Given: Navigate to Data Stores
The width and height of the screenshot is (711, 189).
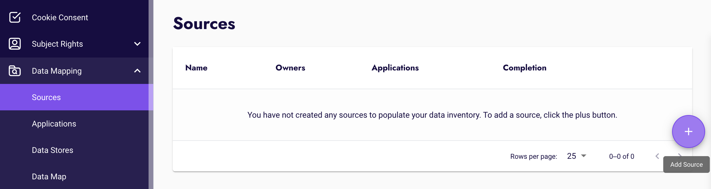Looking at the screenshot, I should click(x=52, y=150).
